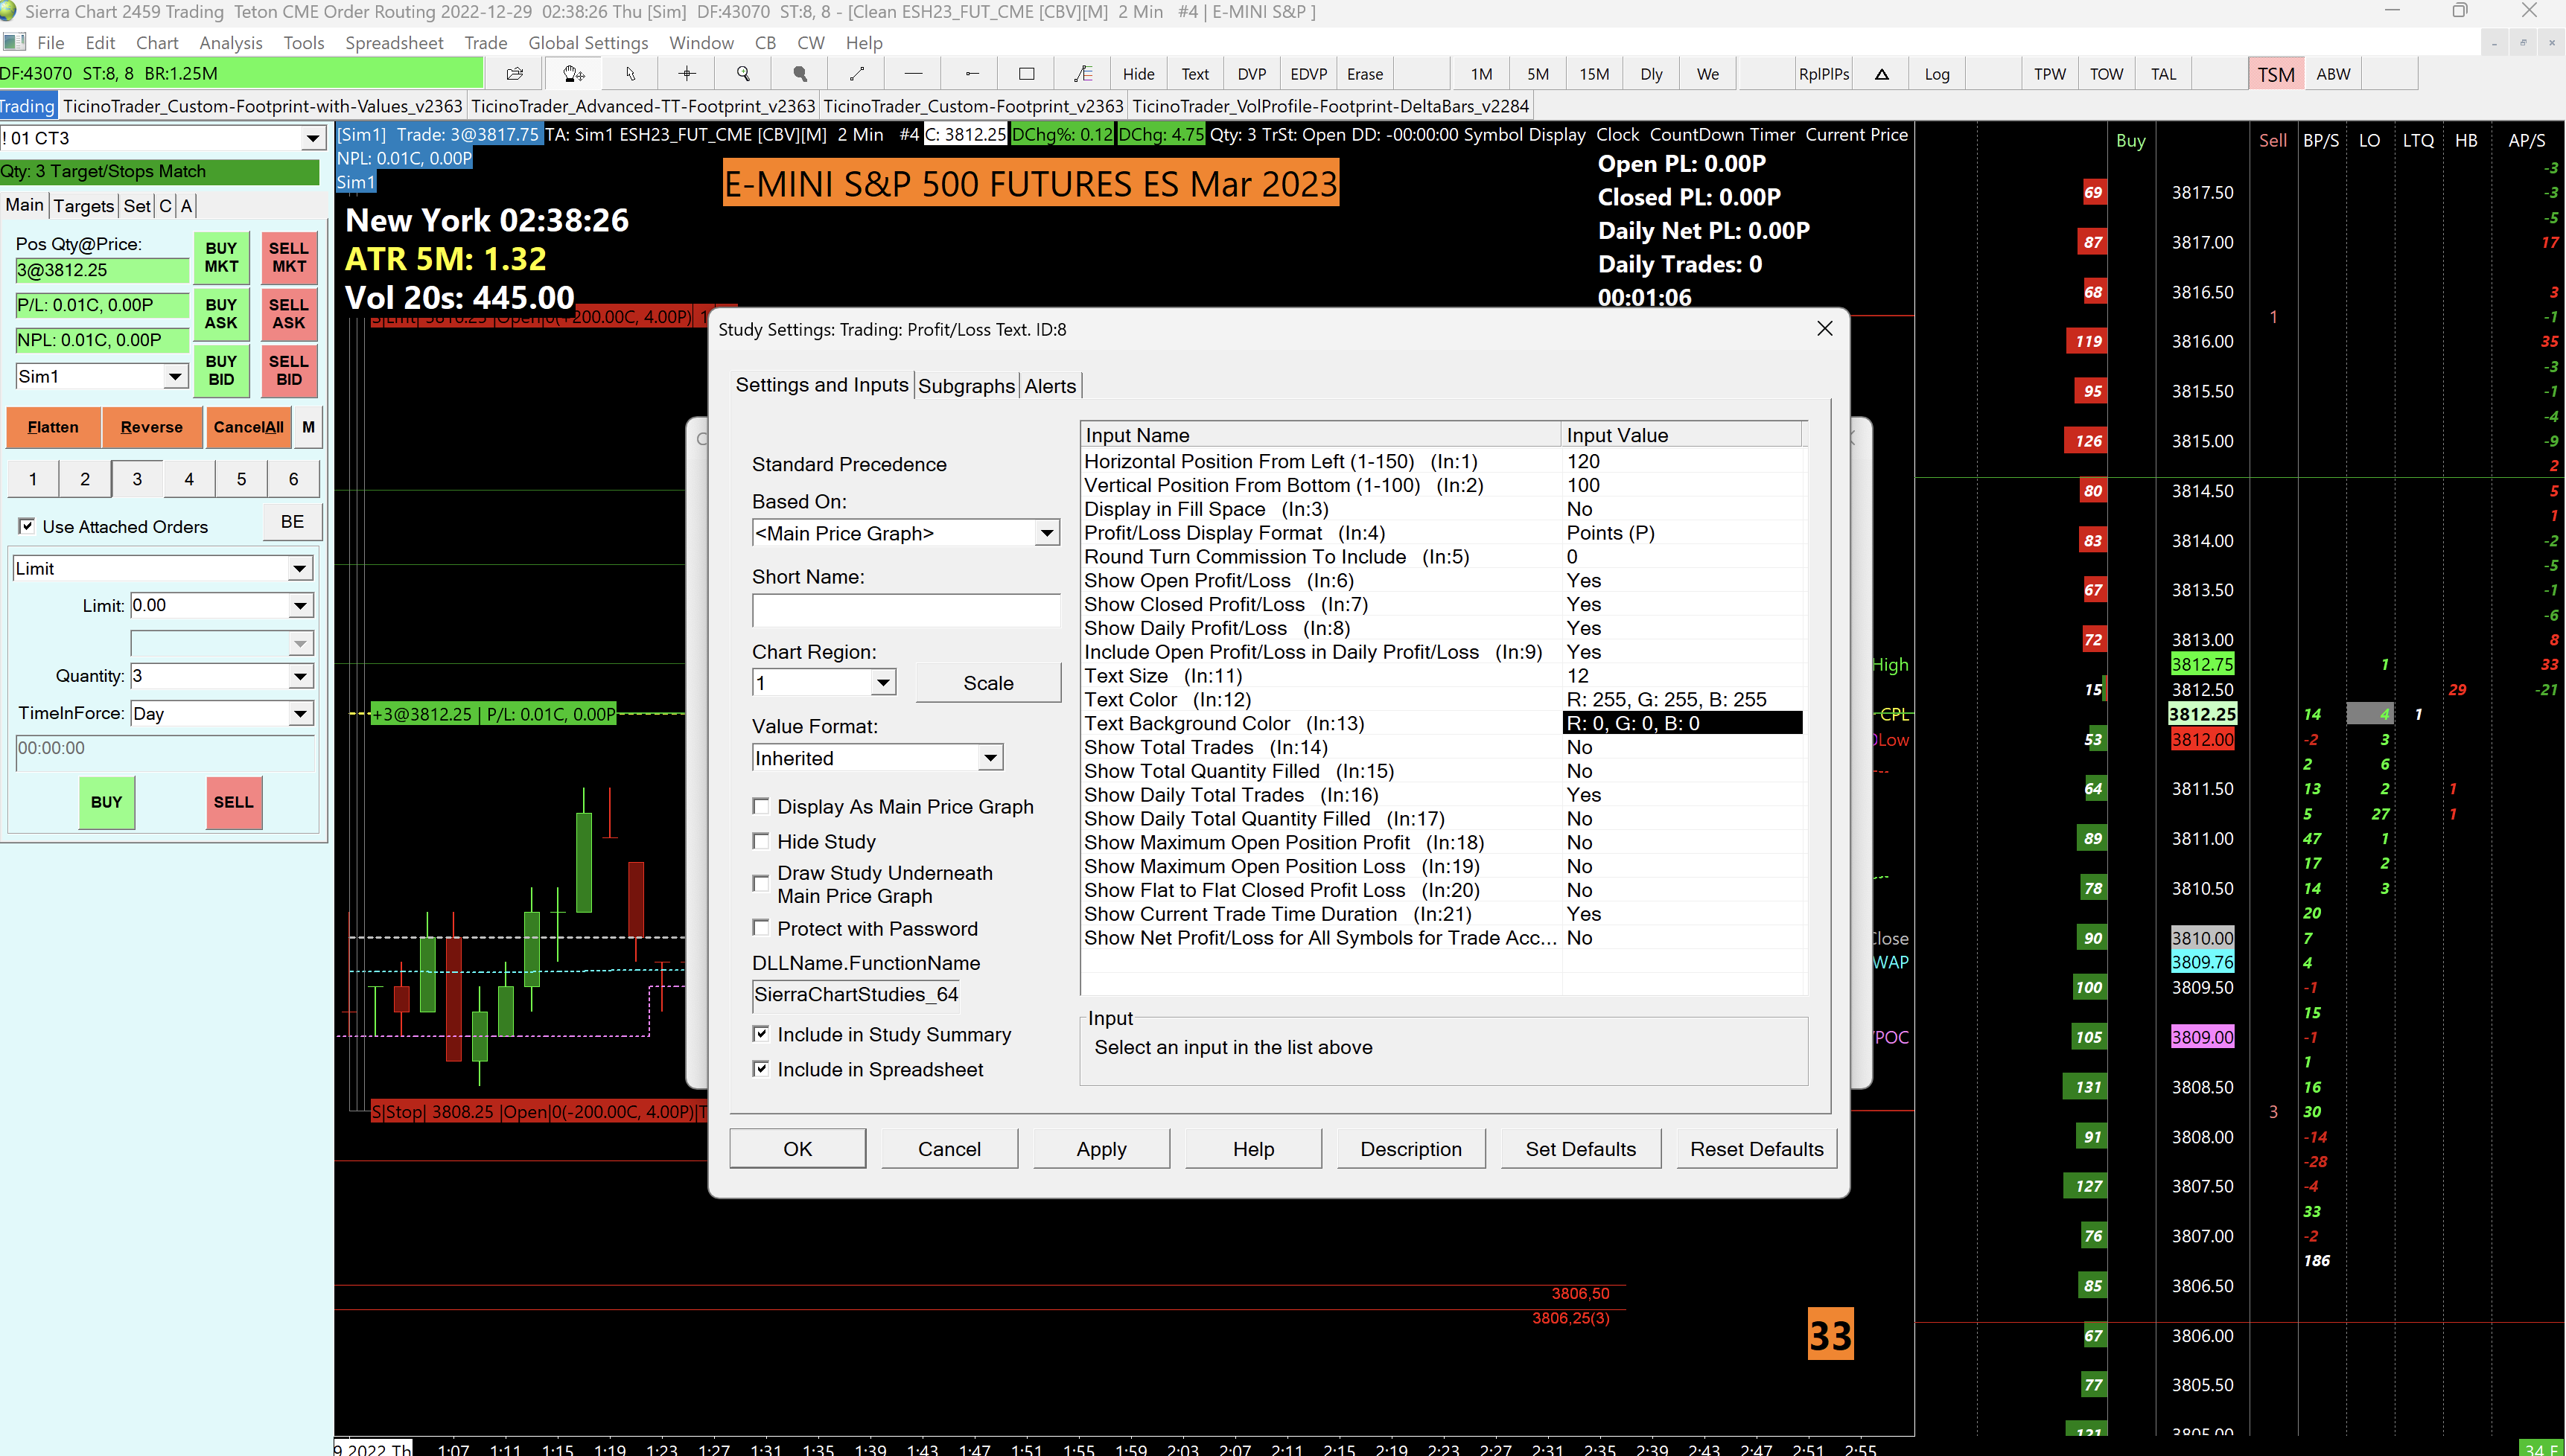
Task: Open the Based On dropdown
Action: pyautogui.click(x=1046, y=533)
